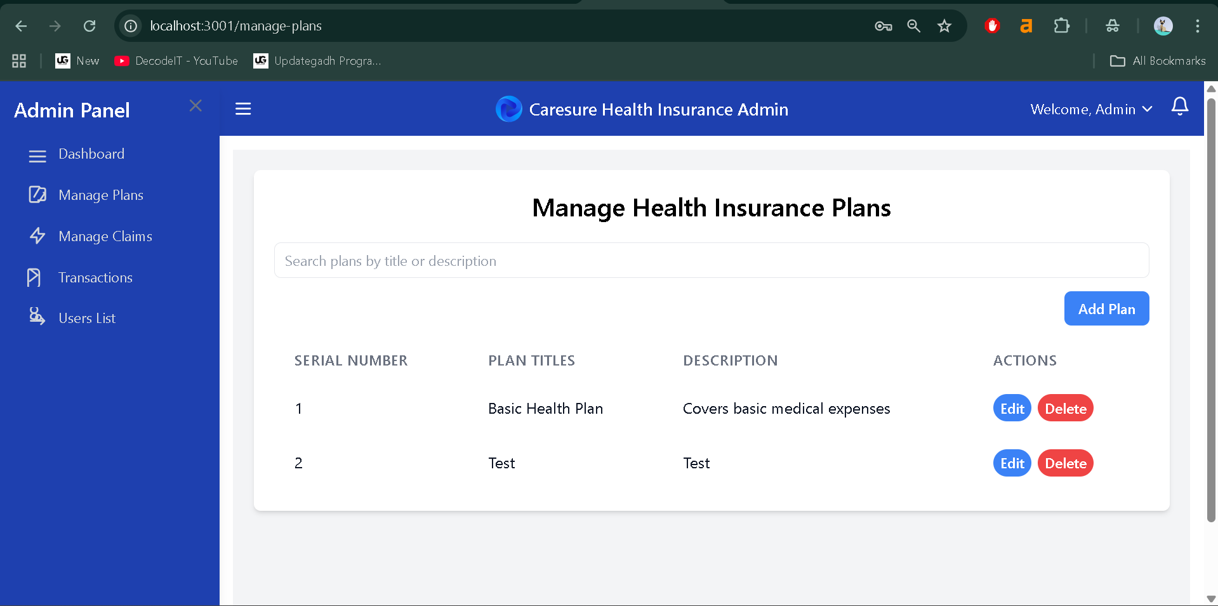
Task: Click the browser zoom magnifier icon
Action: click(913, 26)
